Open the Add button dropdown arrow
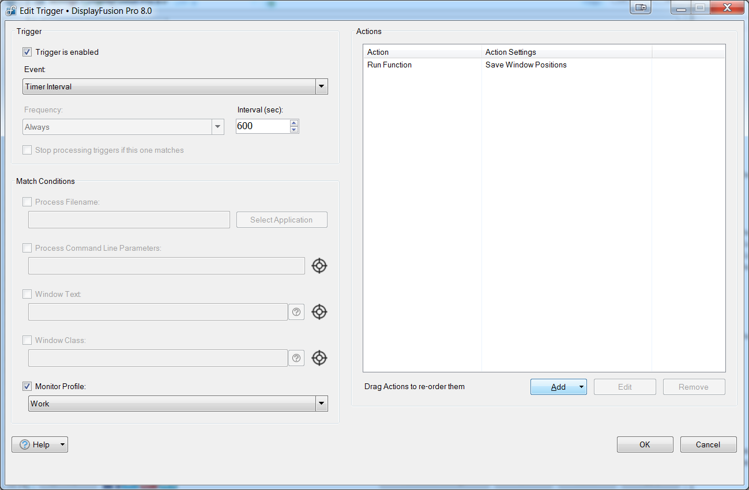749x490 pixels. tap(581, 387)
